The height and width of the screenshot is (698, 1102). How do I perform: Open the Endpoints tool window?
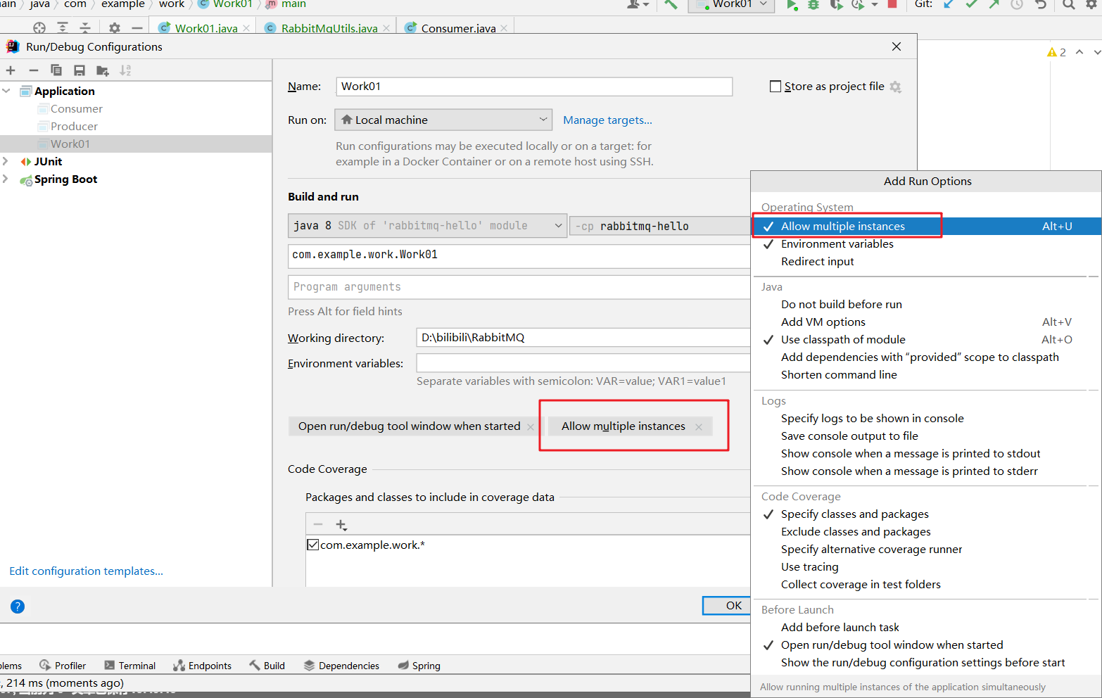[203, 666]
